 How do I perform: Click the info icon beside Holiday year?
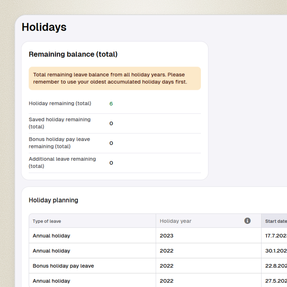(247, 221)
